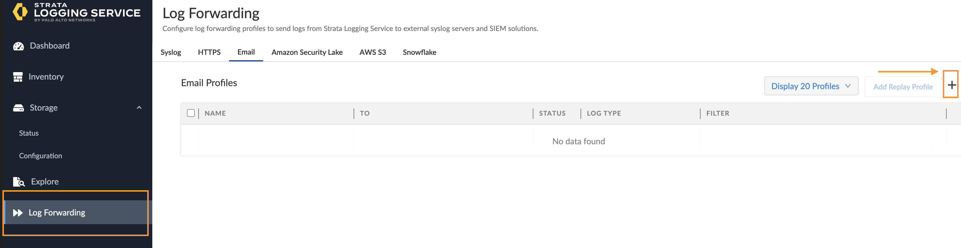Click the Name column header to sort
The image size is (961, 248).
(x=216, y=113)
